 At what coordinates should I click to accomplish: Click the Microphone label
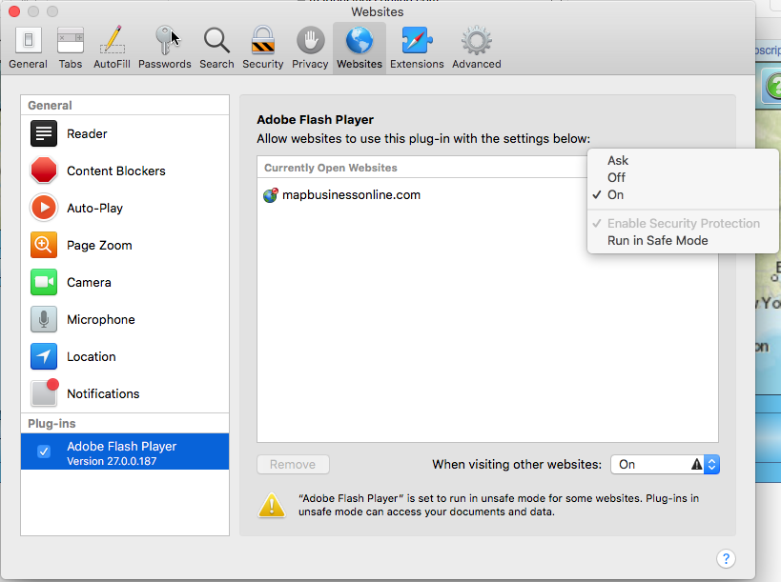pos(101,319)
